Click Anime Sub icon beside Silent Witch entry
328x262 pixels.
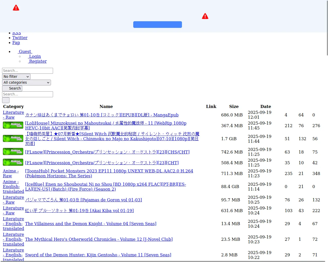[13, 138]
